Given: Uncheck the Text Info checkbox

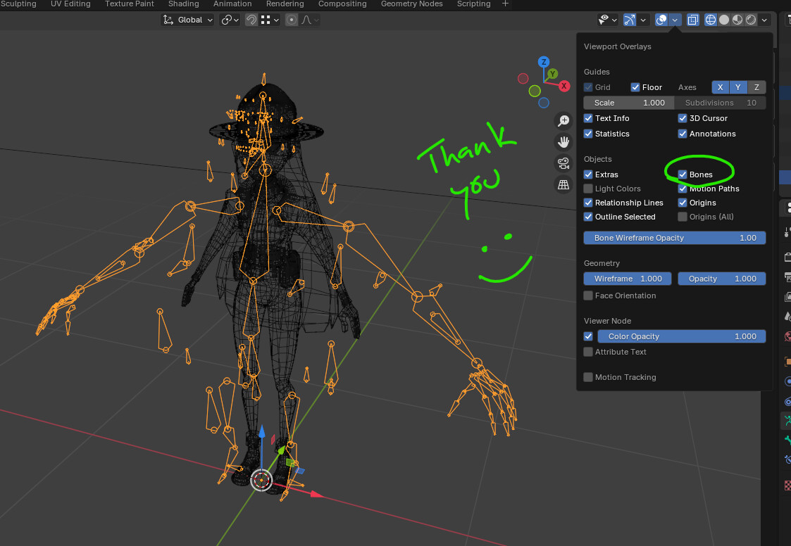Looking at the screenshot, I should (x=588, y=118).
